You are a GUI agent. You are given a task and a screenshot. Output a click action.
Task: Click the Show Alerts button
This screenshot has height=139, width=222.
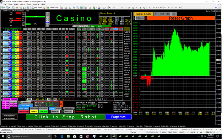point(26,106)
